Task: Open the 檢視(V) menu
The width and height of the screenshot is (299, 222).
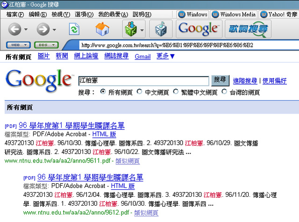Action: point(61,14)
